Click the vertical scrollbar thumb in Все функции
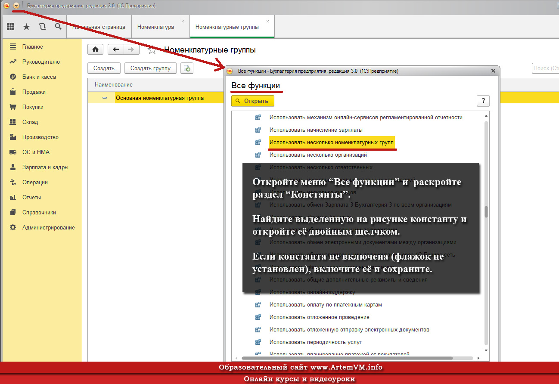The image size is (559, 384). click(x=486, y=212)
